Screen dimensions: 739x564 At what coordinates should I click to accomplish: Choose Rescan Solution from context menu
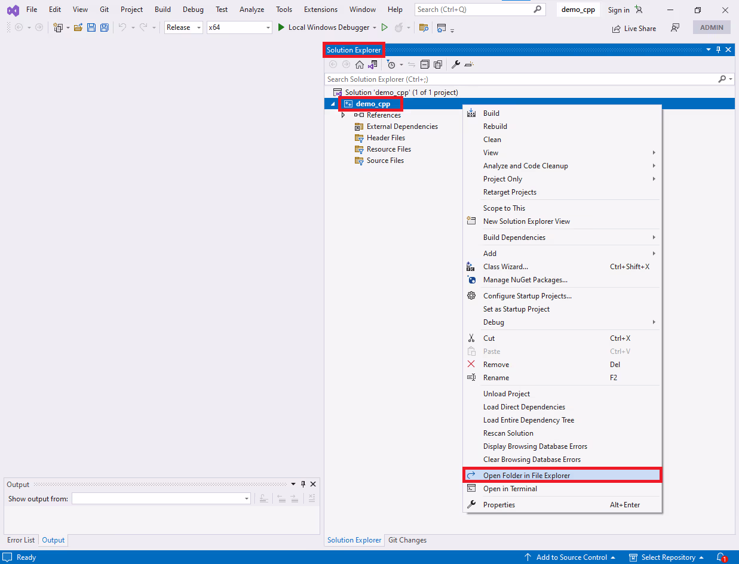pos(562,433)
